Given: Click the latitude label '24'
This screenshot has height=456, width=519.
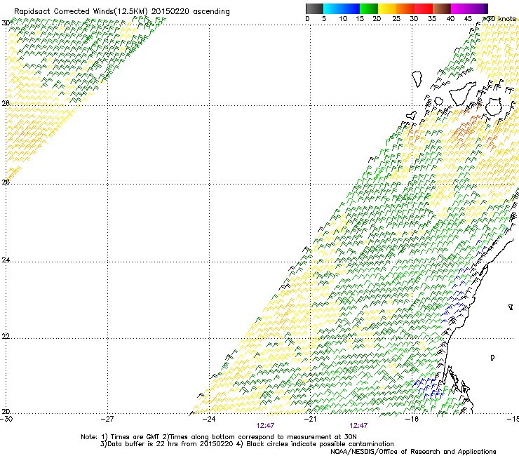Looking at the screenshot, I should [6, 260].
